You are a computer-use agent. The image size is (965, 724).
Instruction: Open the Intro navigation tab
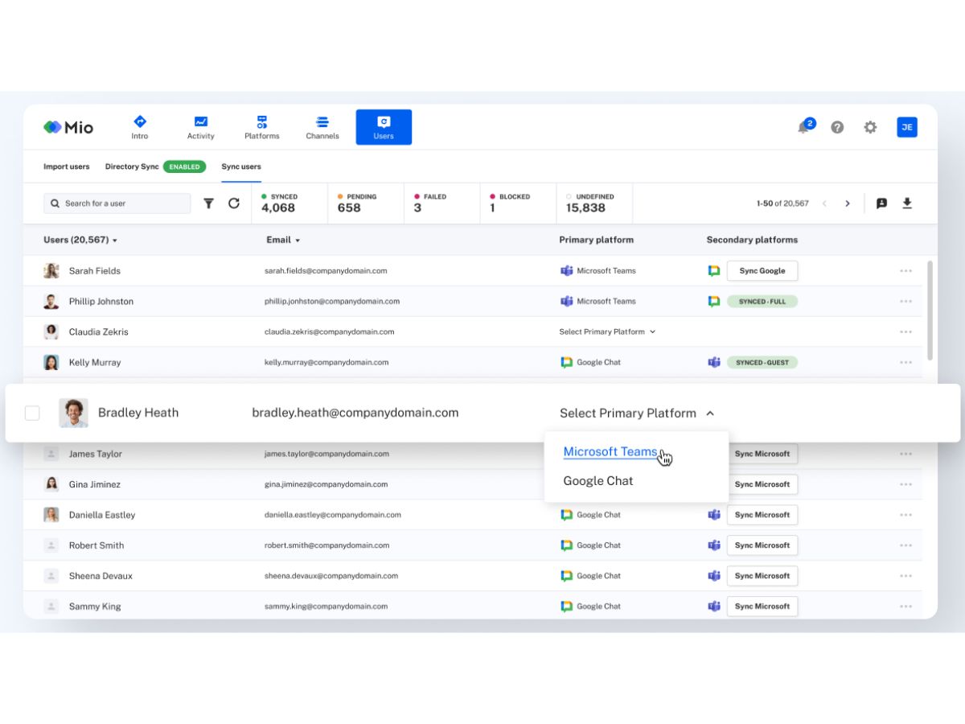pos(140,127)
